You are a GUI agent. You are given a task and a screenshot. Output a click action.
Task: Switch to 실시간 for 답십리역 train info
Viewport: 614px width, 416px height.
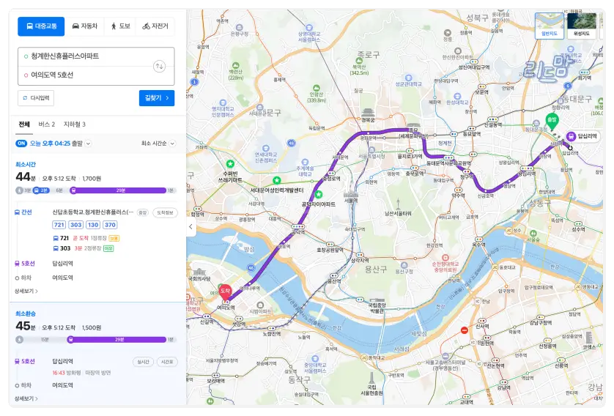143,362
